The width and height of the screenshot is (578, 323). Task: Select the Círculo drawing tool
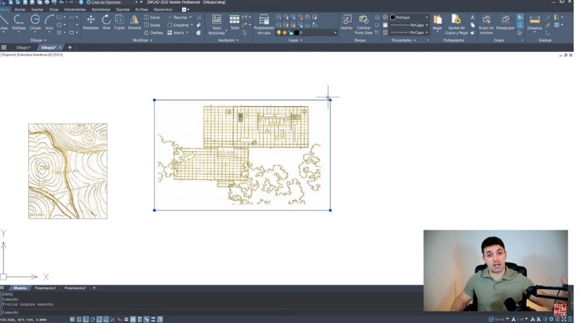click(x=35, y=22)
